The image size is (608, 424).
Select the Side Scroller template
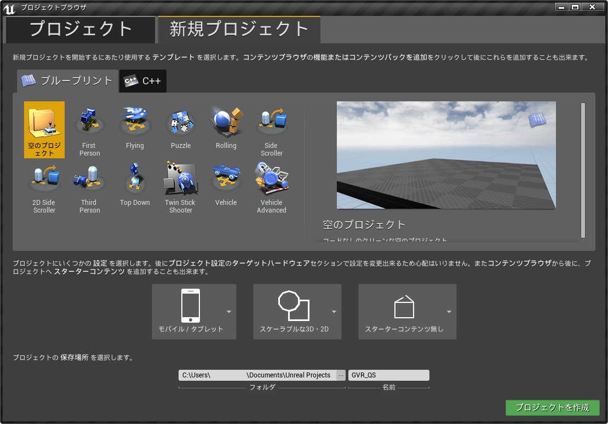coord(272,130)
